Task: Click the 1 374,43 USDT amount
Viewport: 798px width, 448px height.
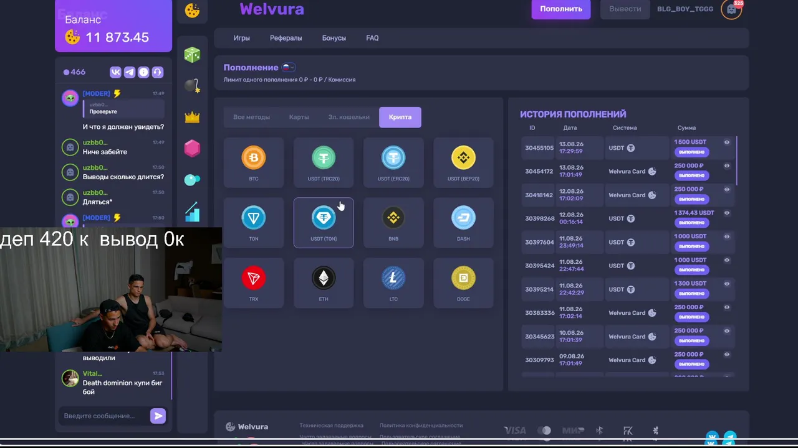Action: (694, 213)
